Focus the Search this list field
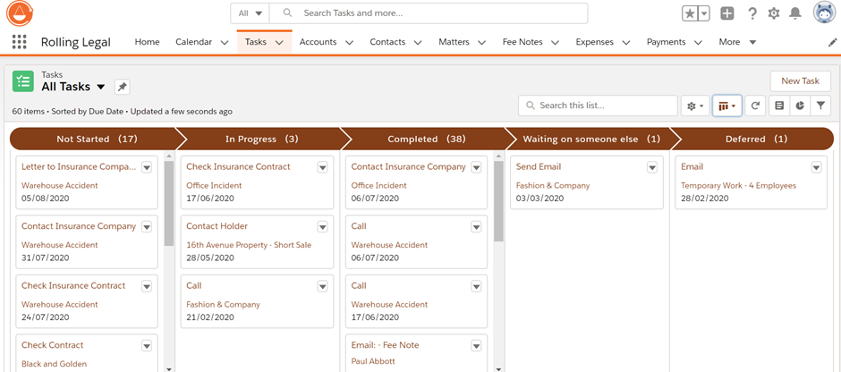 click(x=598, y=106)
